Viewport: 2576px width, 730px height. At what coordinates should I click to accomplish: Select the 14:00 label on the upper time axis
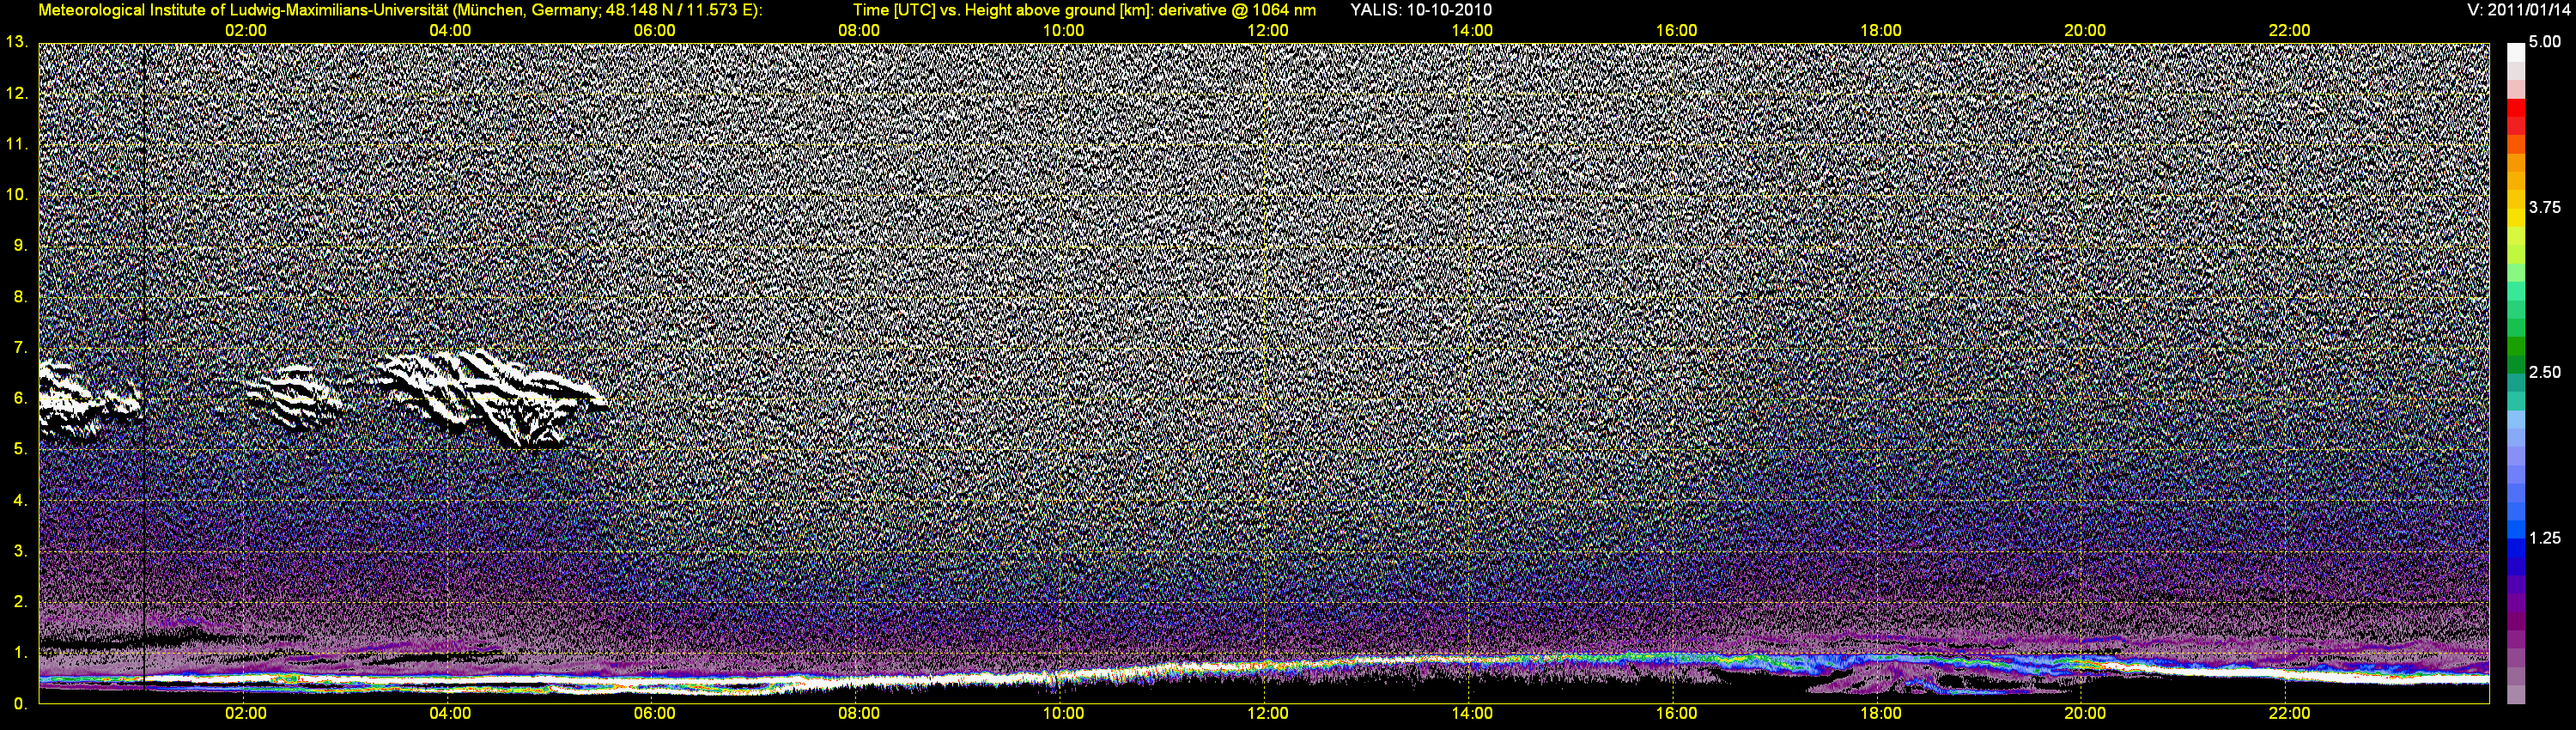(x=1472, y=31)
